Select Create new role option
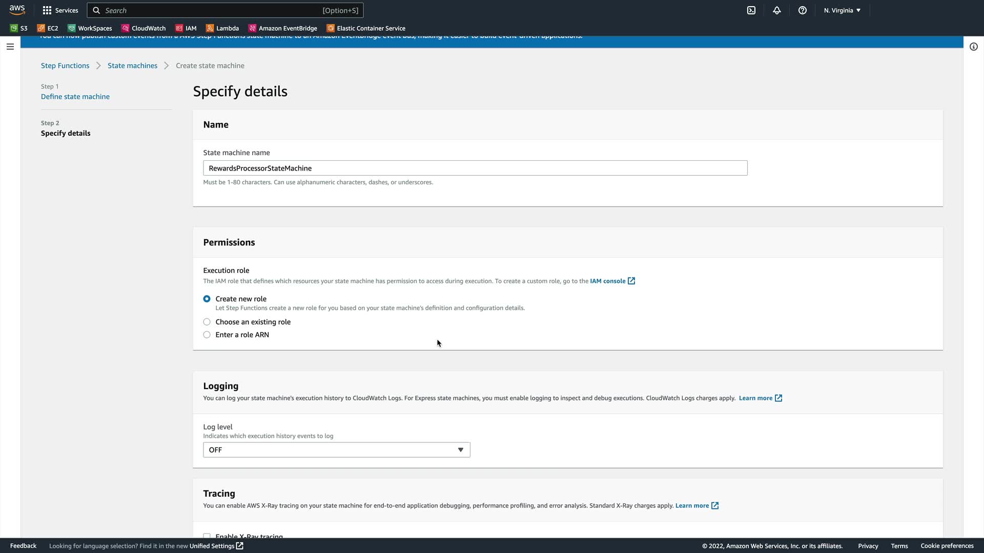Screen dimensions: 984x553 tap(207, 299)
